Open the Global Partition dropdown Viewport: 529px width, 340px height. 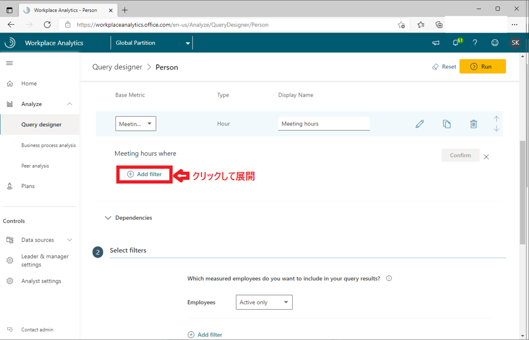click(152, 43)
